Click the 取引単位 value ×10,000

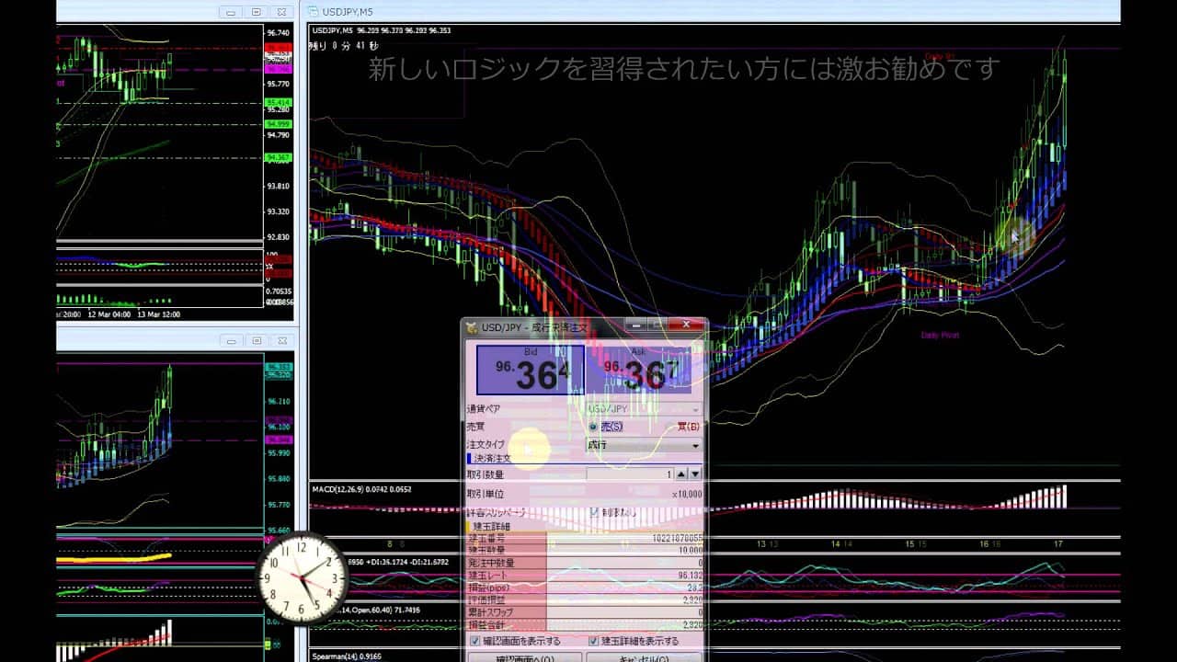click(x=686, y=494)
